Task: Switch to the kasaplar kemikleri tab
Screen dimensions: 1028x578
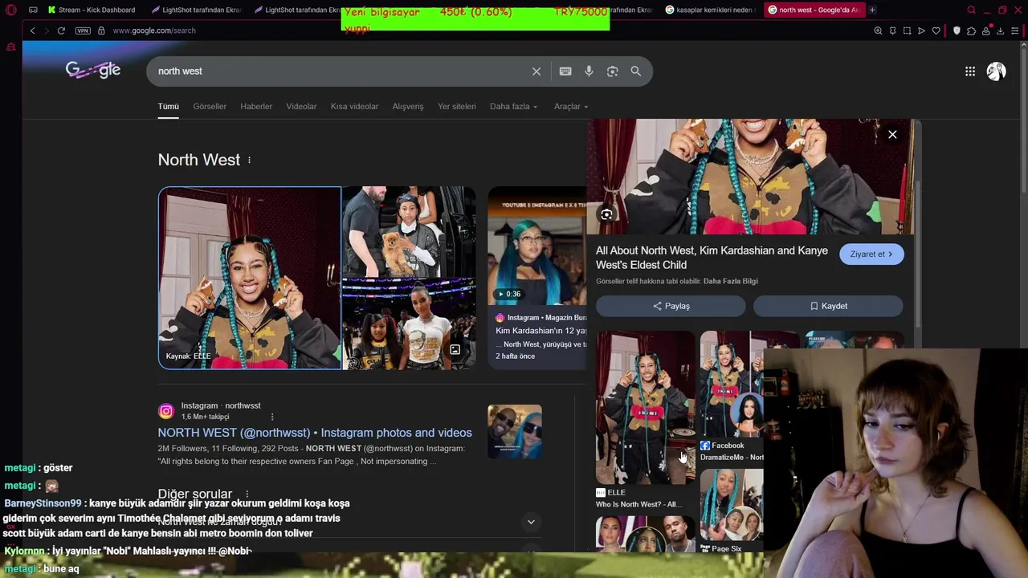Action: (710, 10)
